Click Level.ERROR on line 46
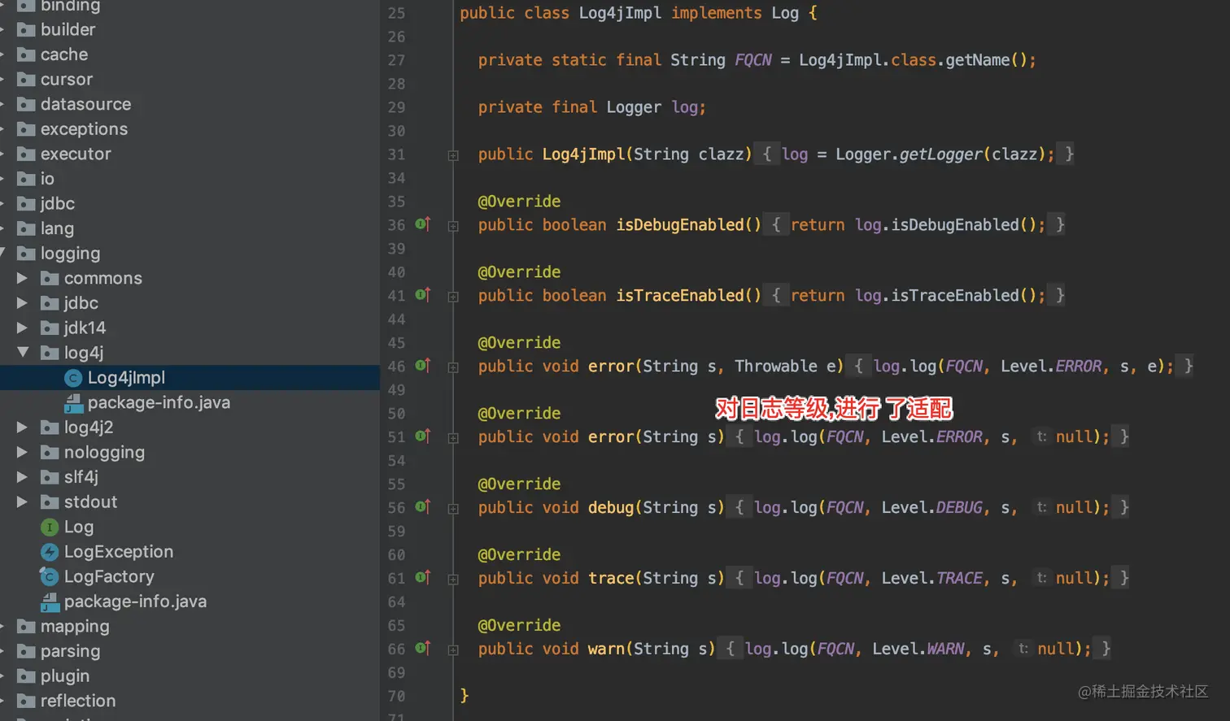The width and height of the screenshot is (1230, 721). tap(1050, 367)
